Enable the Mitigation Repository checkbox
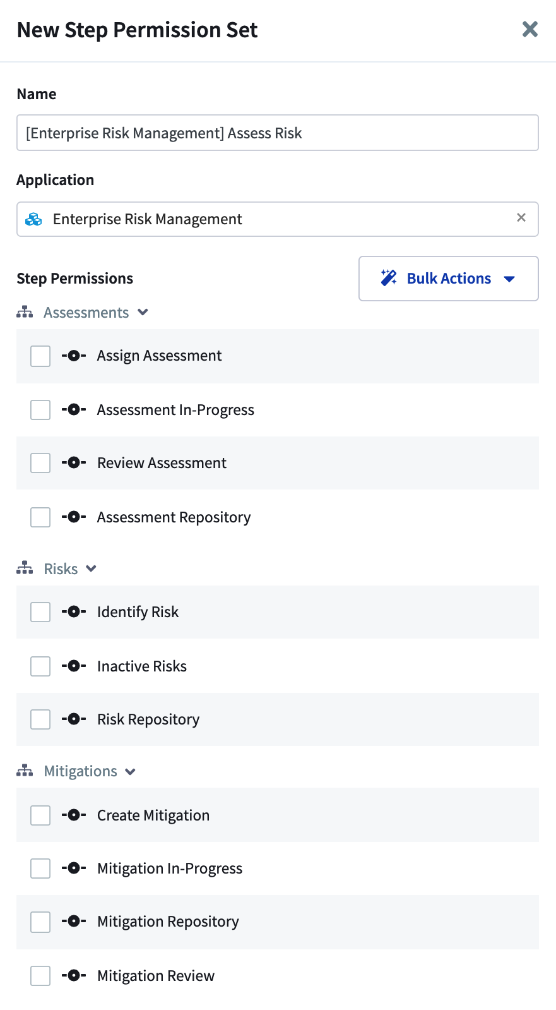Screen dimensions: 556x1010 pos(40,922)
